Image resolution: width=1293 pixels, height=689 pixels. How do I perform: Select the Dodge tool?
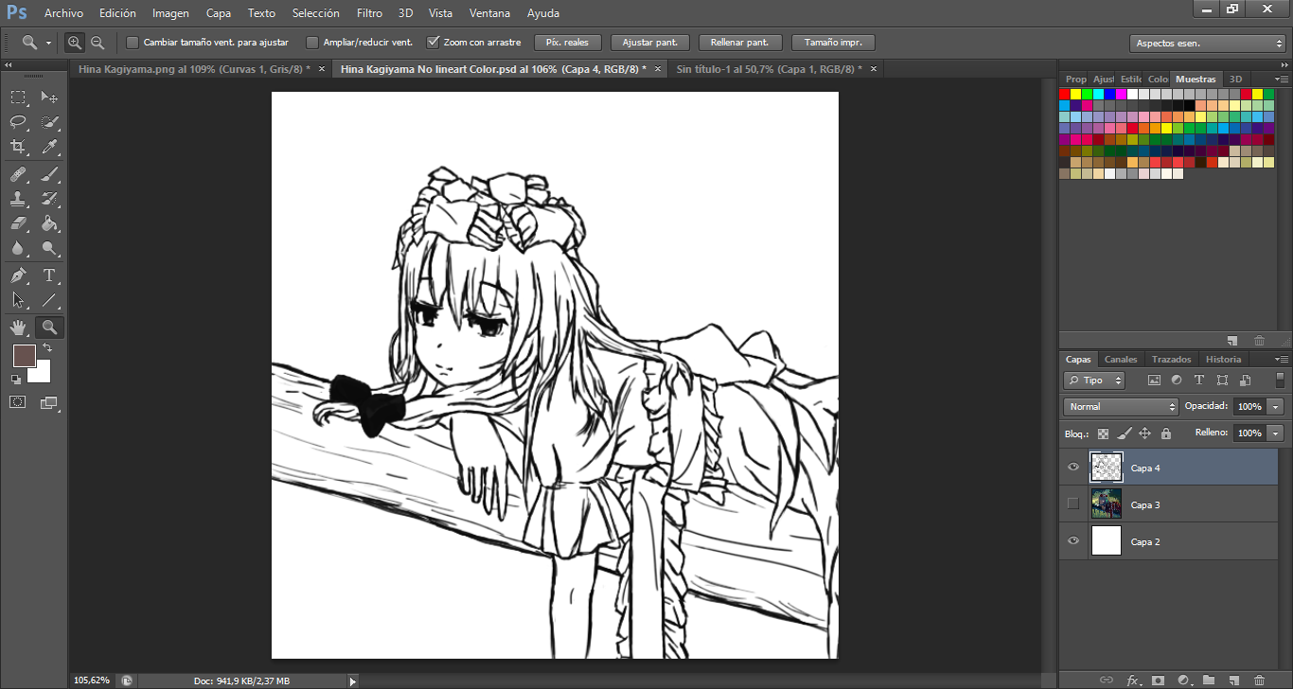tap(49, 248)
